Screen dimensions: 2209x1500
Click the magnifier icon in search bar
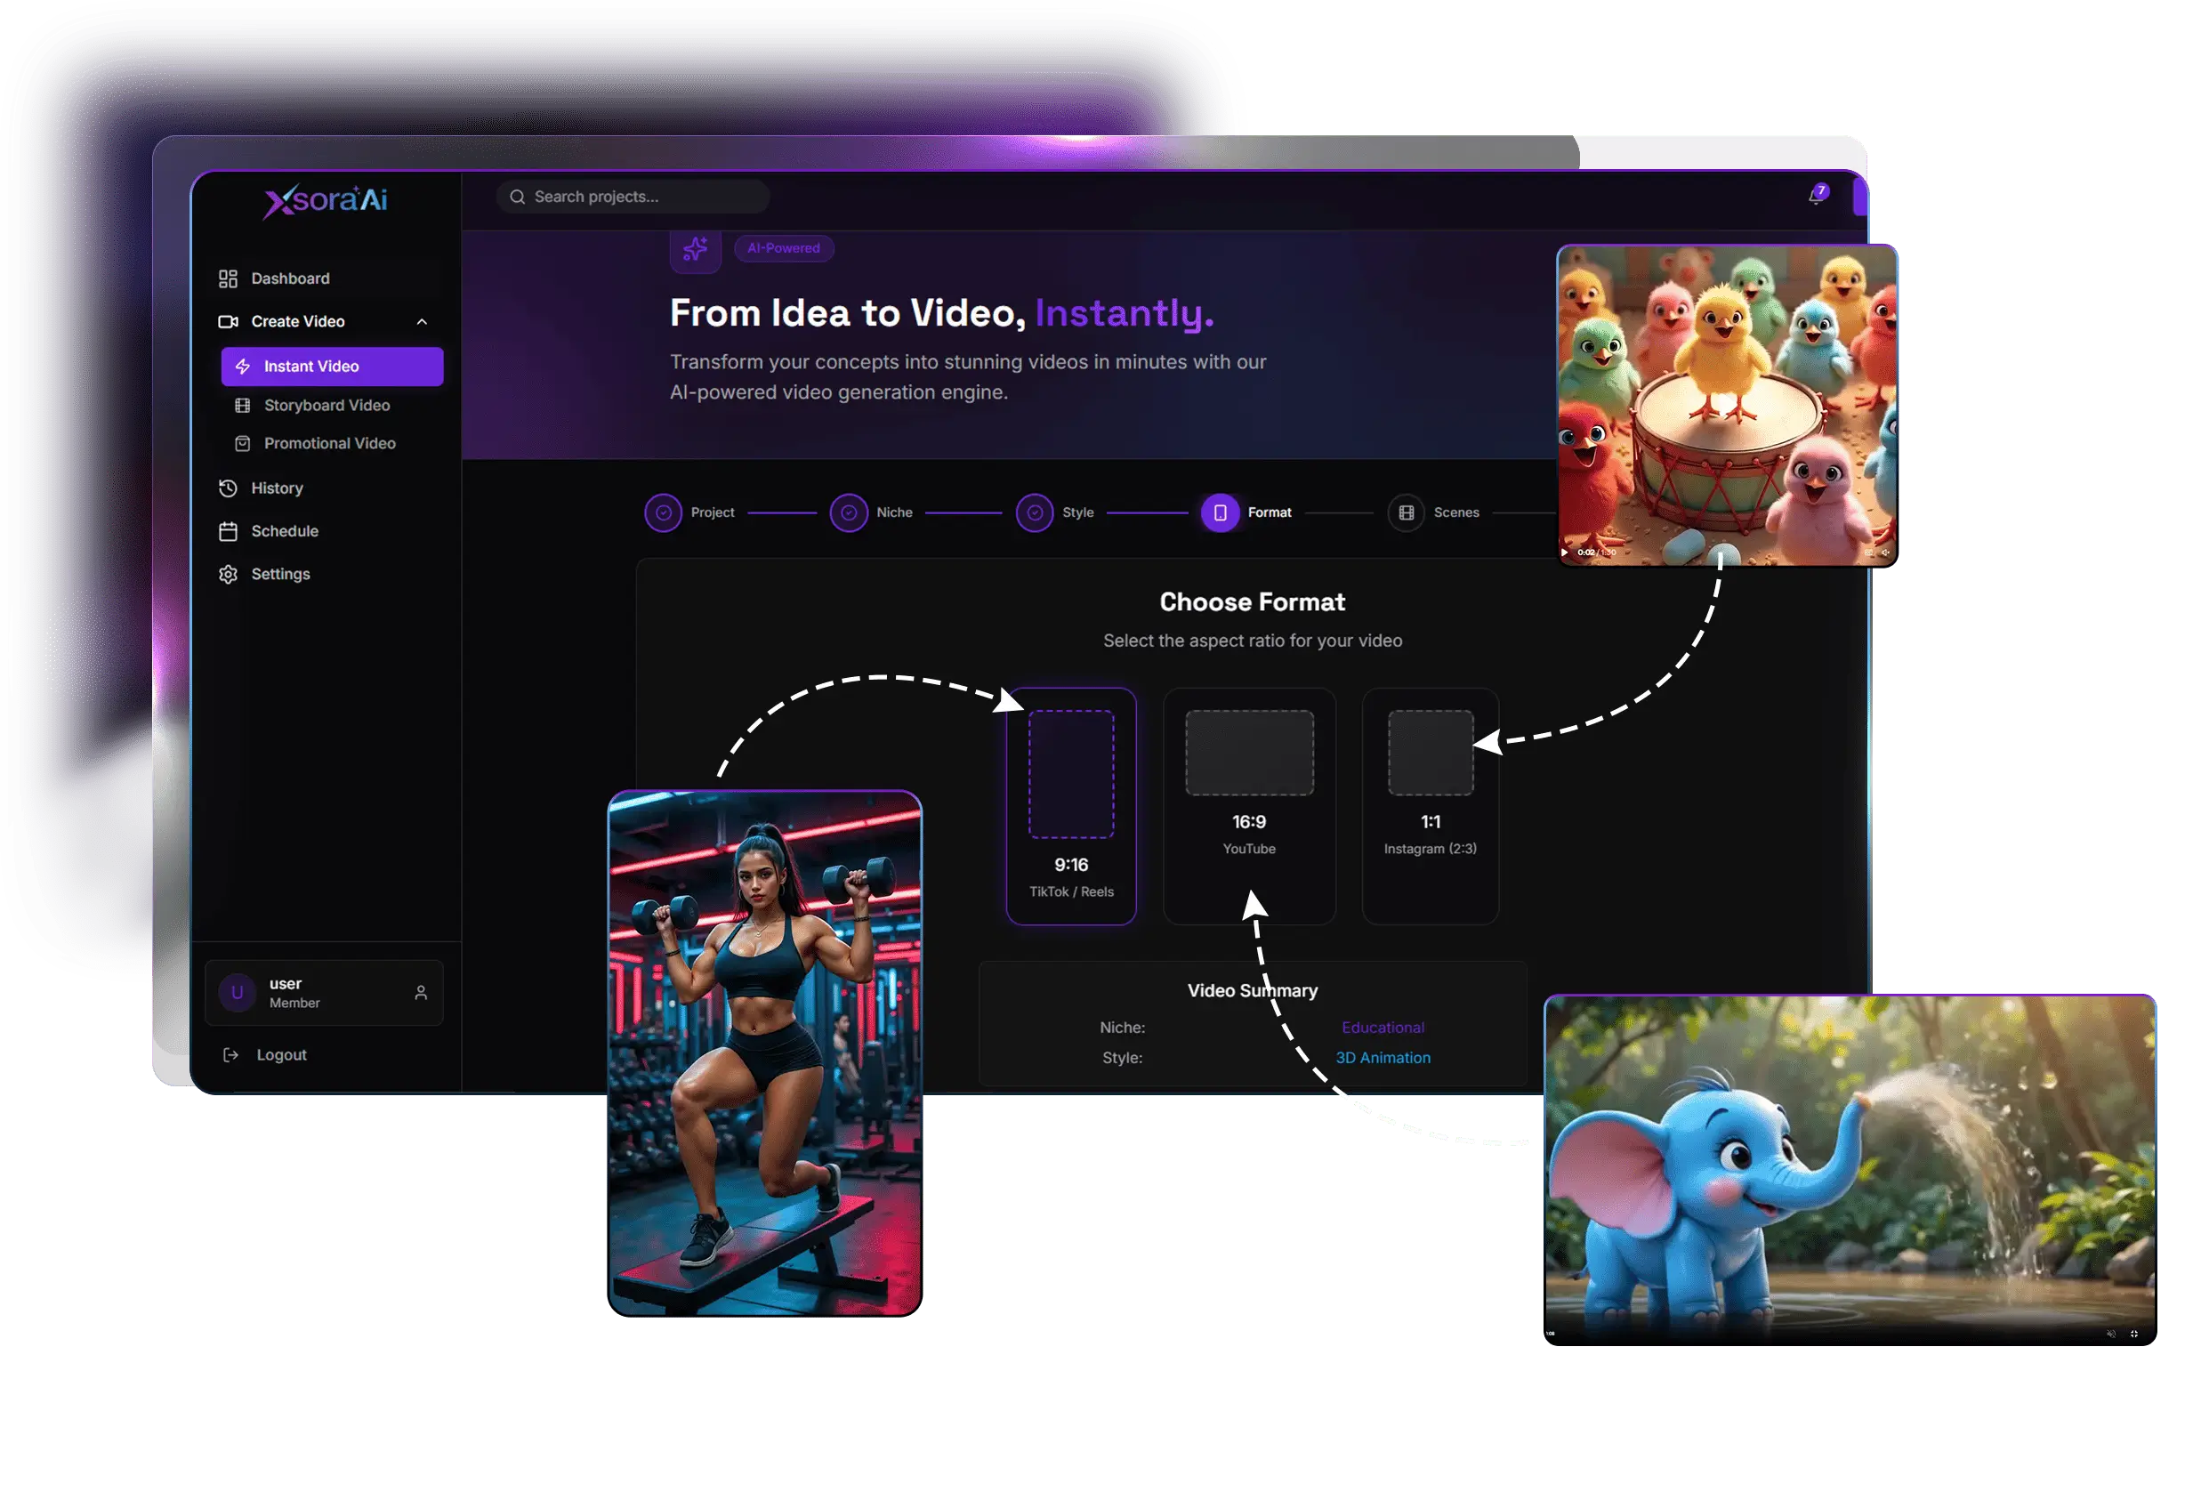tap(518, 197)
